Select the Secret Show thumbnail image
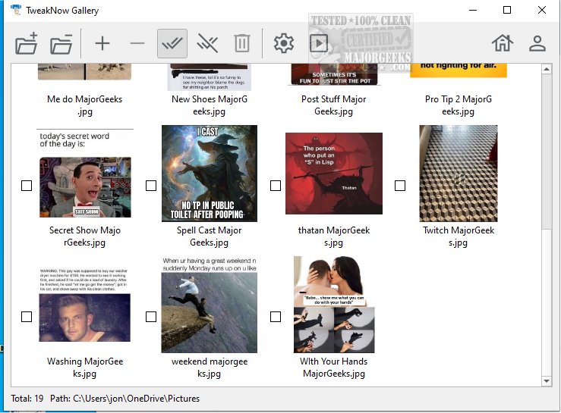 [x=85, y=174]
